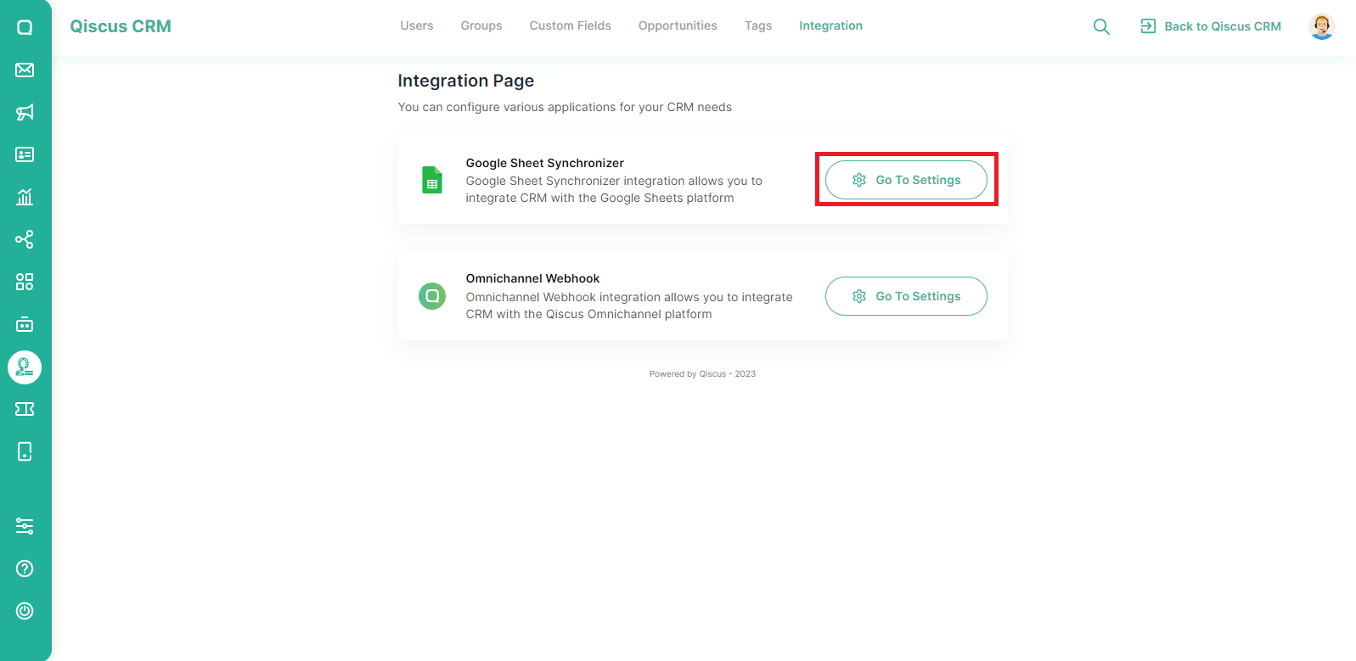This screenshot has width=1356, height=661.
Task: Open the contact card list sidebar icon
Action: (x=25, y=154)
